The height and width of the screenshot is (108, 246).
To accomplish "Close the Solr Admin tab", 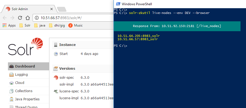I will click(52, 9).
